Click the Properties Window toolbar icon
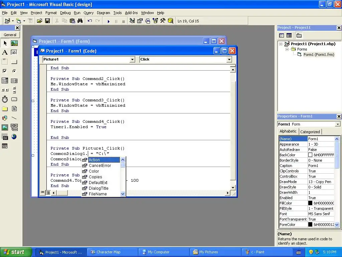This screenshot has height=257, width=342. coord(140,21)
